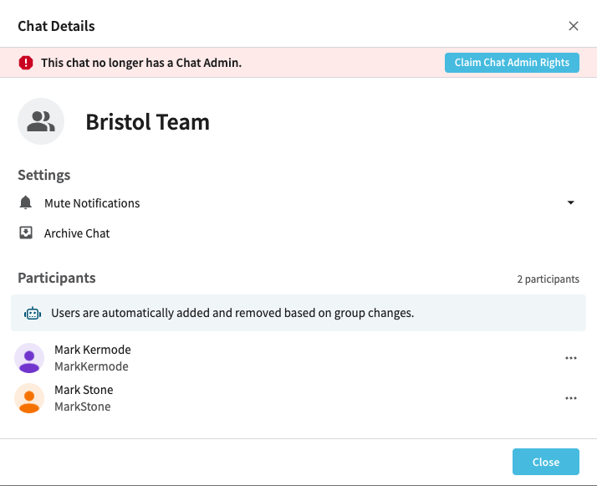Screen dimensions: 597x486
Task: Open the more options menu for Mark Stone
Action: point(571,398)
